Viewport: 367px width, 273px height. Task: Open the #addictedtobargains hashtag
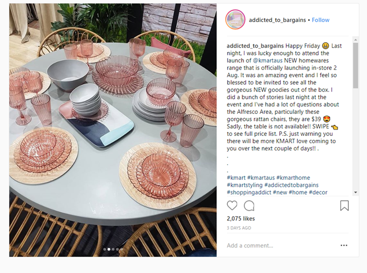coord(291,185)
